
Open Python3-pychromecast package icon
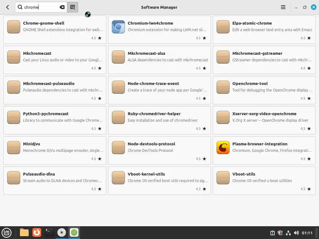pyautogui.click(x=14, y=117)
